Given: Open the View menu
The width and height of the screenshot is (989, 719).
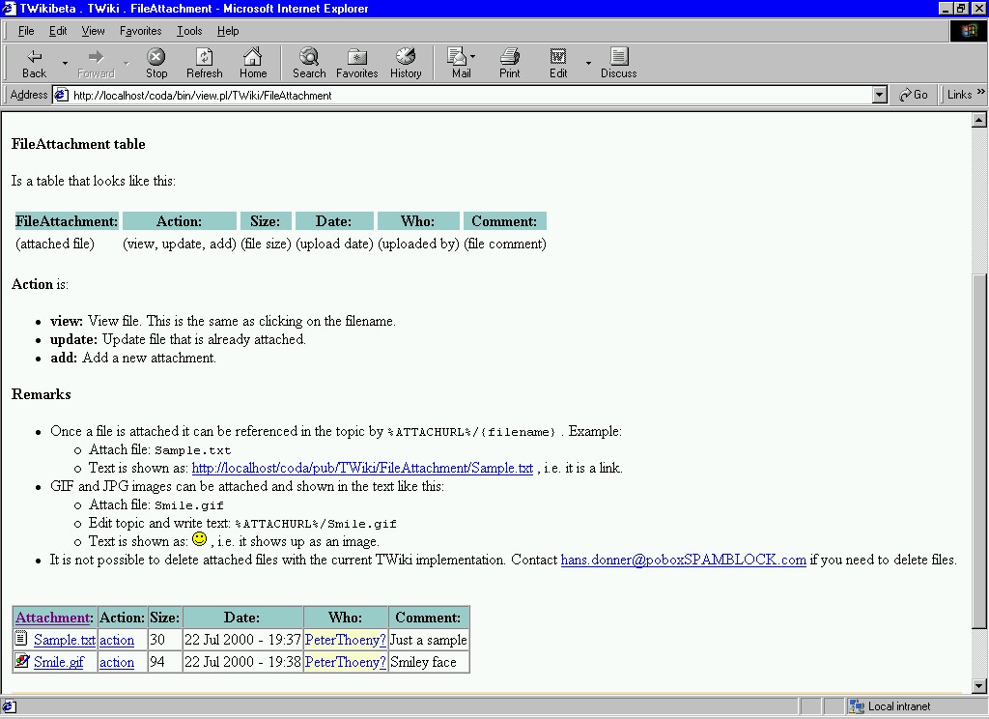Looking at the screenshot, I should tap(93, 31).
